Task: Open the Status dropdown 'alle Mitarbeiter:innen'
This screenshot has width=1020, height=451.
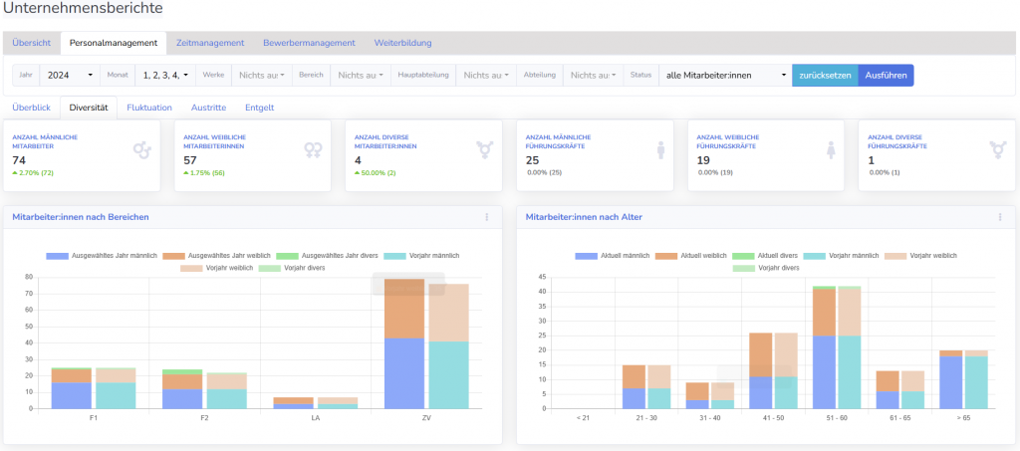Action: pyautogui.click(x=724, y=75)
